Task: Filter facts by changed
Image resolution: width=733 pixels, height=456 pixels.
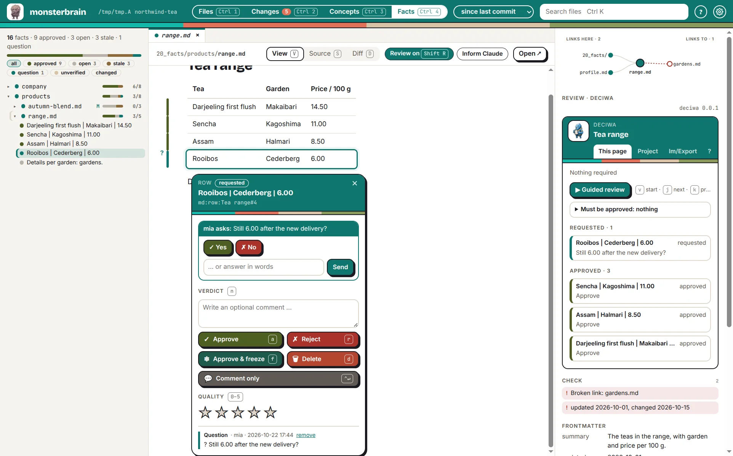Action: pos(106,72)
